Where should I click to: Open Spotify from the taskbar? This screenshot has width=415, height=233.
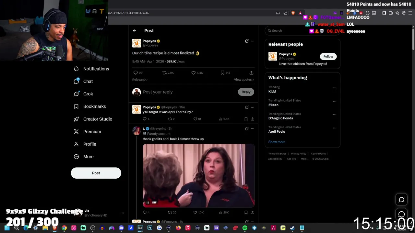[245, 228]
